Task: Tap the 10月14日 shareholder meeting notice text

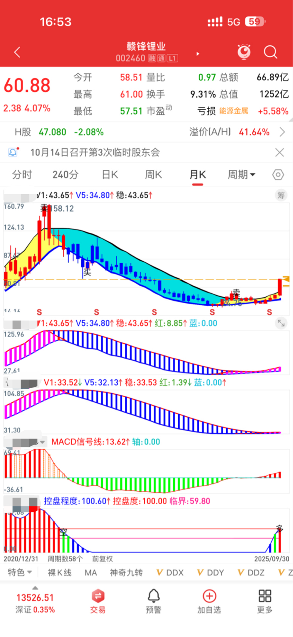Action: tap(95, 153)
